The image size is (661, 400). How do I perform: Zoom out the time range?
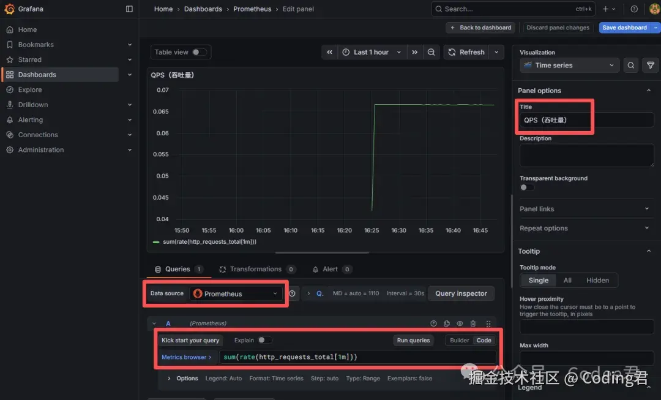pos(431,52)
